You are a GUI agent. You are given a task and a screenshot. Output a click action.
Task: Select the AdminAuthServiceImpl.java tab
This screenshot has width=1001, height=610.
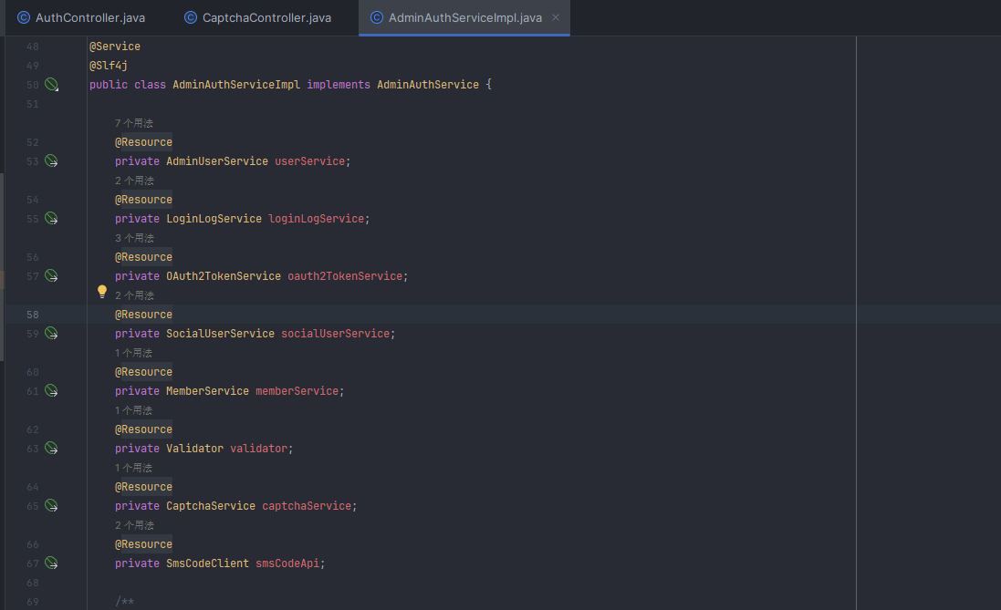[x=464, y=18]
